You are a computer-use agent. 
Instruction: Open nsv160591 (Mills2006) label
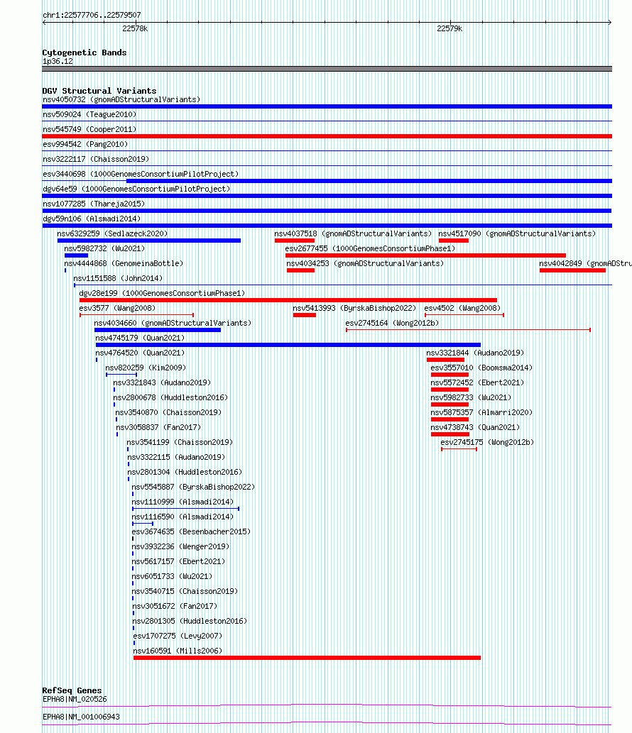pos(178,652)
